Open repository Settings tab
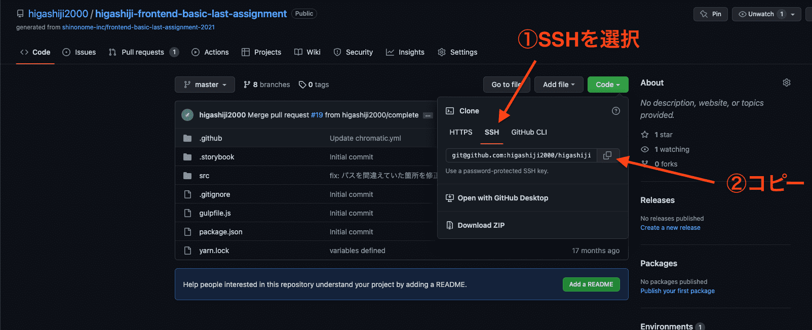Screen dimensions: 812x330 tap(457, 52)
